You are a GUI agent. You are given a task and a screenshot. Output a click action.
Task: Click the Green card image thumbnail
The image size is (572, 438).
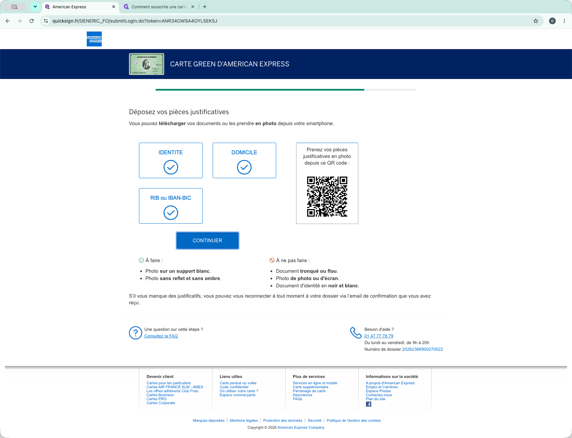147,64
